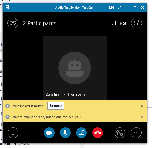Mute the microphone
Screen dimensions: 152x148
(65, 133)
